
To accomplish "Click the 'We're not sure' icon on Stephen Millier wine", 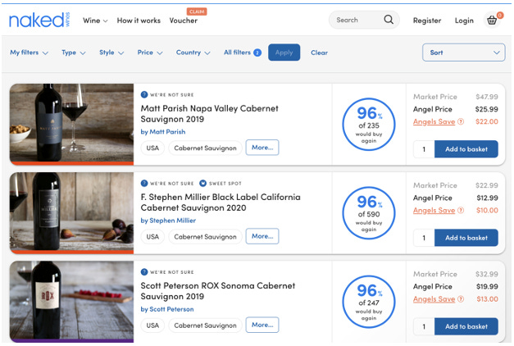I will (x=144, y=184).
